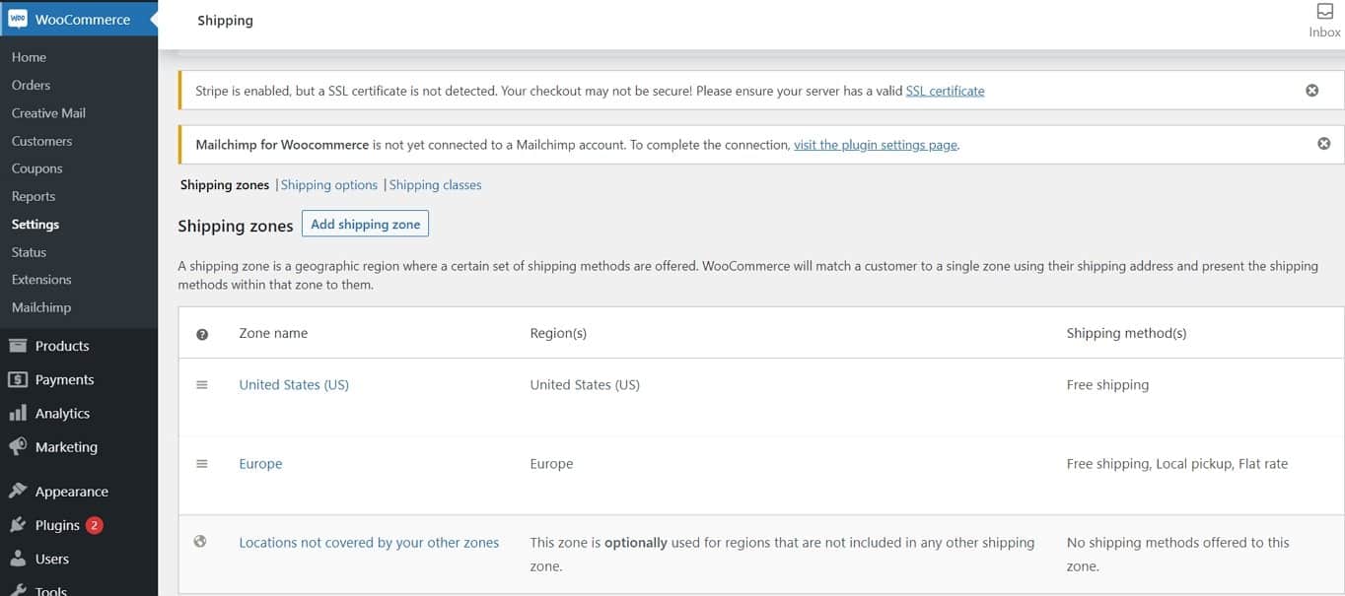The image size is (1345, 596).
Task: Click the drag handle icon for United States zone
Action: (x=202, y=385)
